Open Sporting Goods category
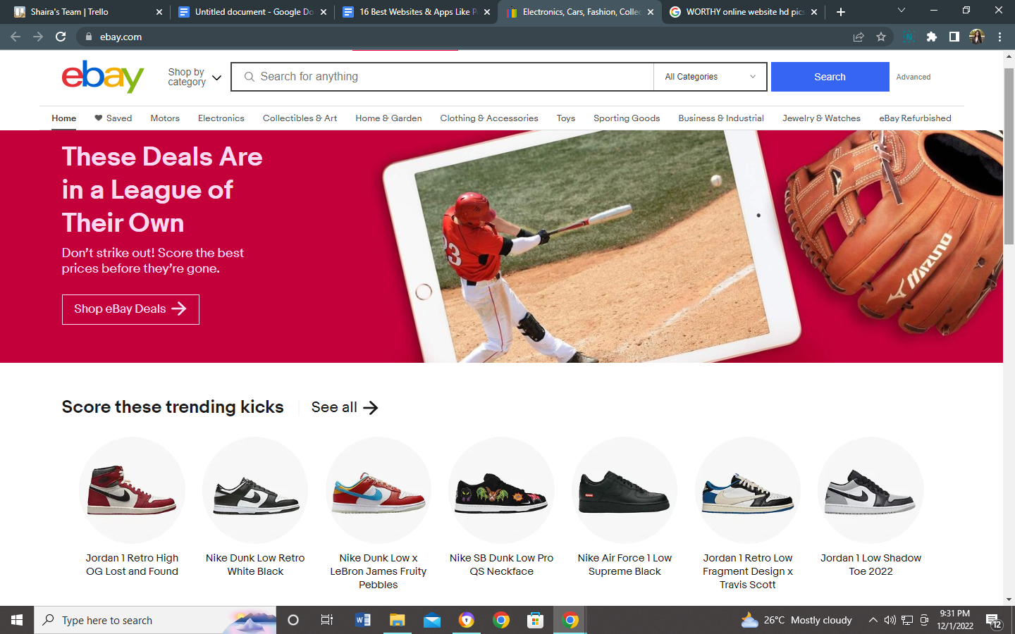The height and width of the screenshot is (634, 1015). (x=627, y=118)
